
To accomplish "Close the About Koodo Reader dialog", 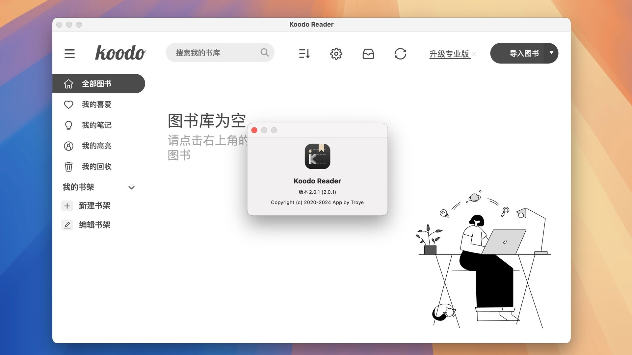I will (254, 130).
